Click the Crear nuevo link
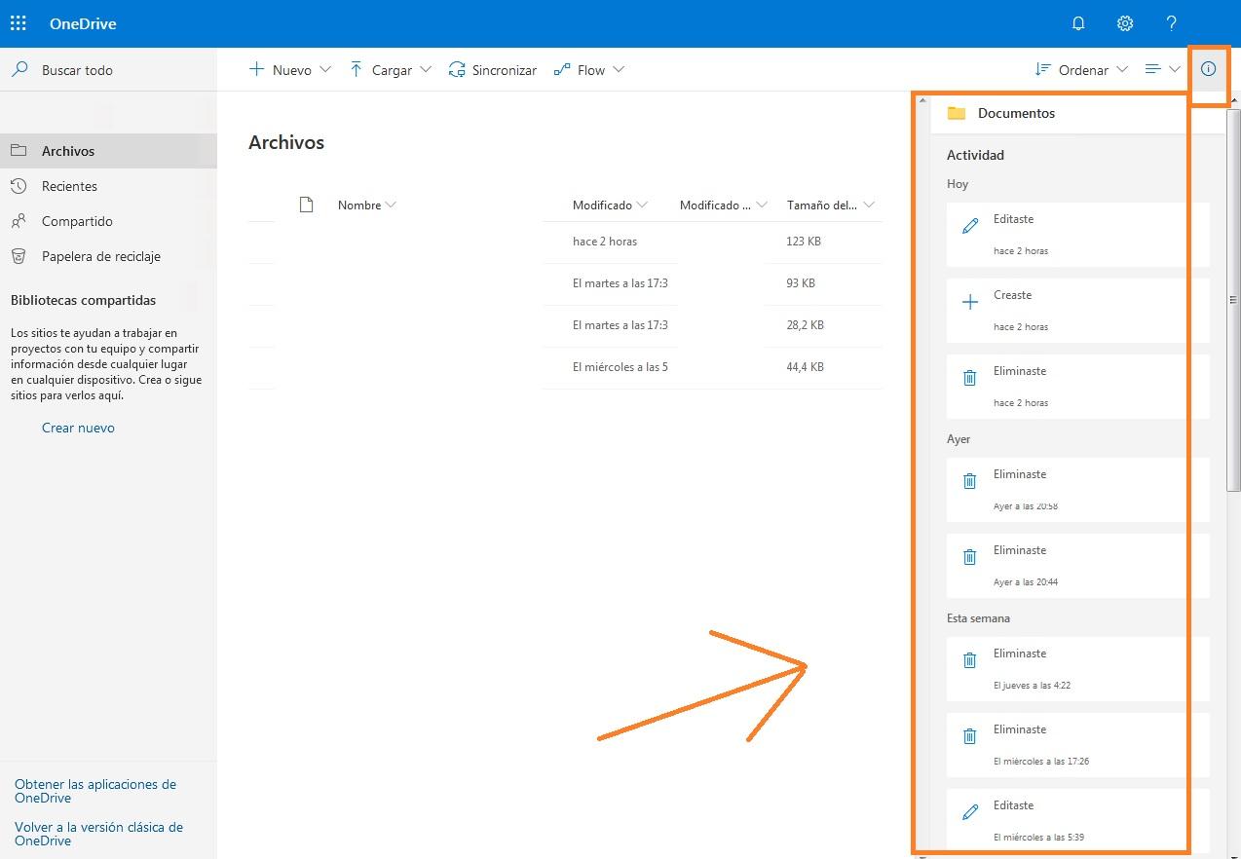The height and width of the screenshot is (859, 1241). 78,428
